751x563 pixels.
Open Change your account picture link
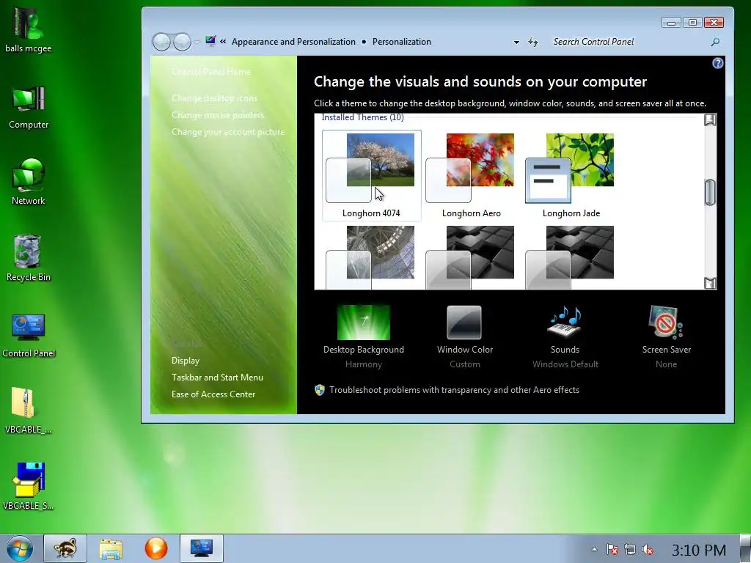[229, 132]
